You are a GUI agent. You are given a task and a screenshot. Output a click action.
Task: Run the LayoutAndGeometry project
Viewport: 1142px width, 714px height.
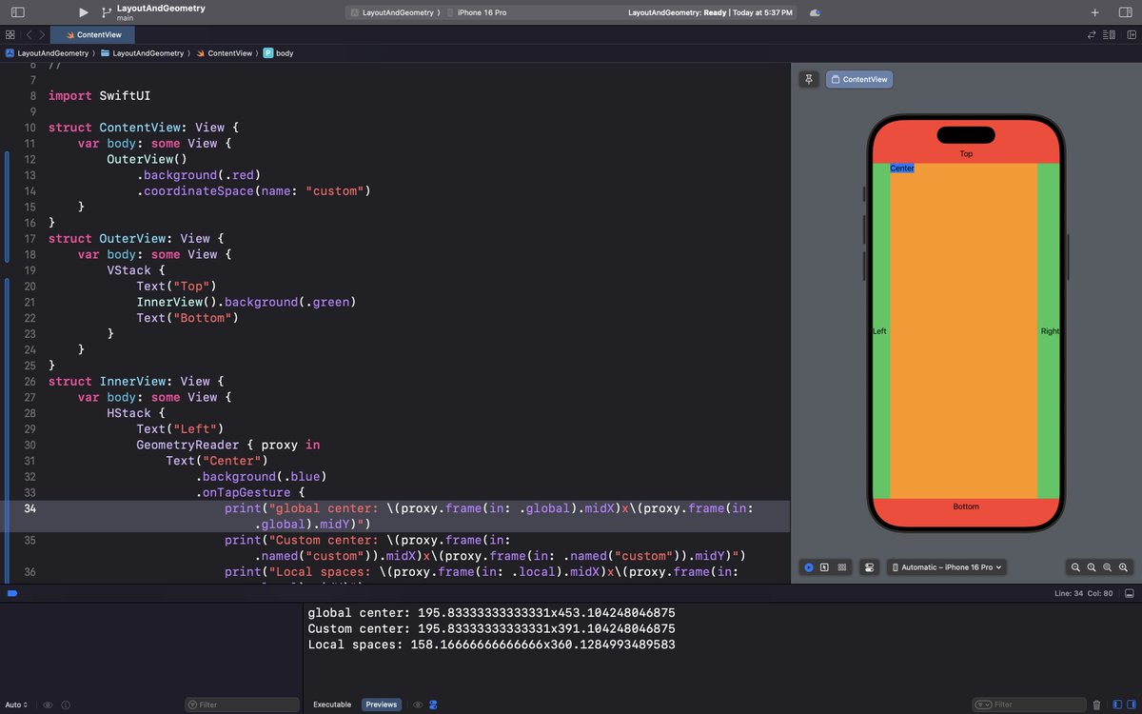pos(84,12)
